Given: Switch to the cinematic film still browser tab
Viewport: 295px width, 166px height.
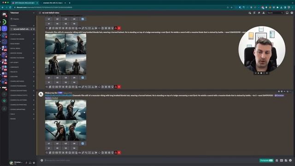Looking at the screenshot, I should pos(53,3).
